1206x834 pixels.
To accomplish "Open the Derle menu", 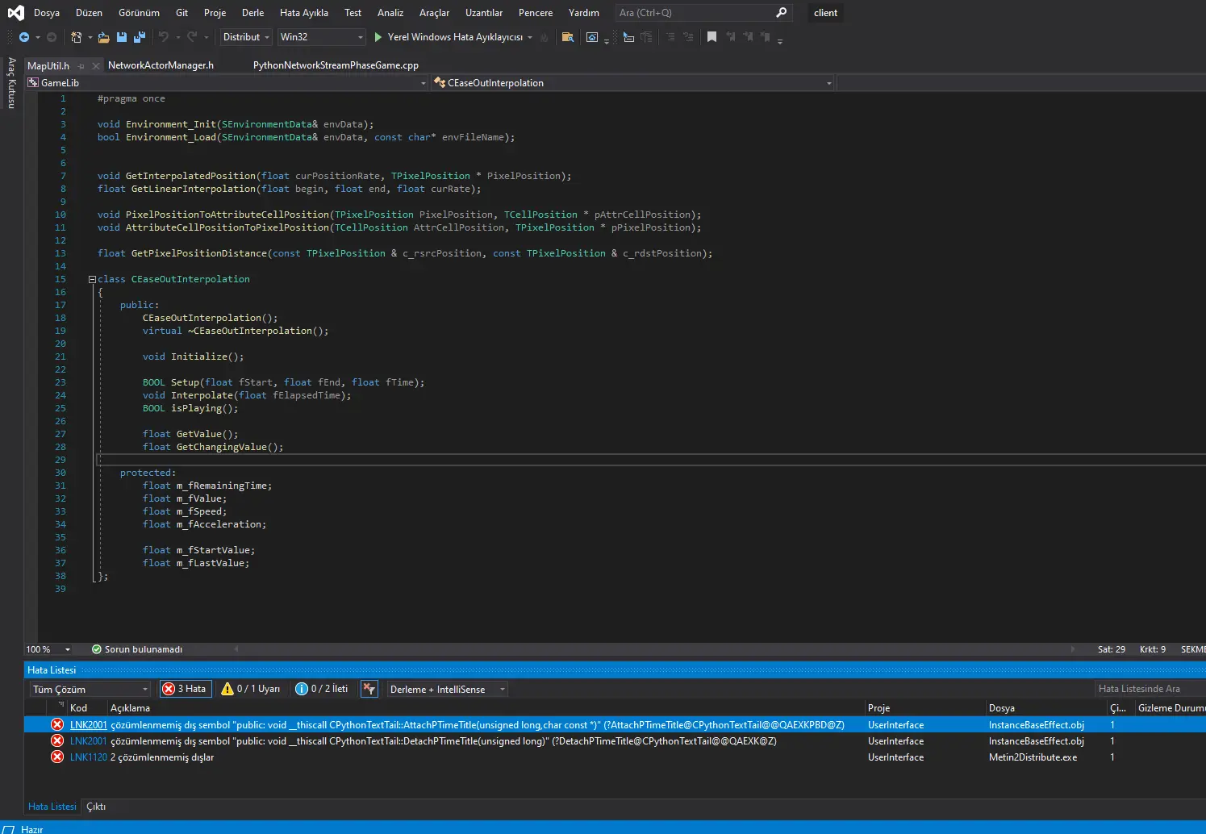I will click(252, 13).
